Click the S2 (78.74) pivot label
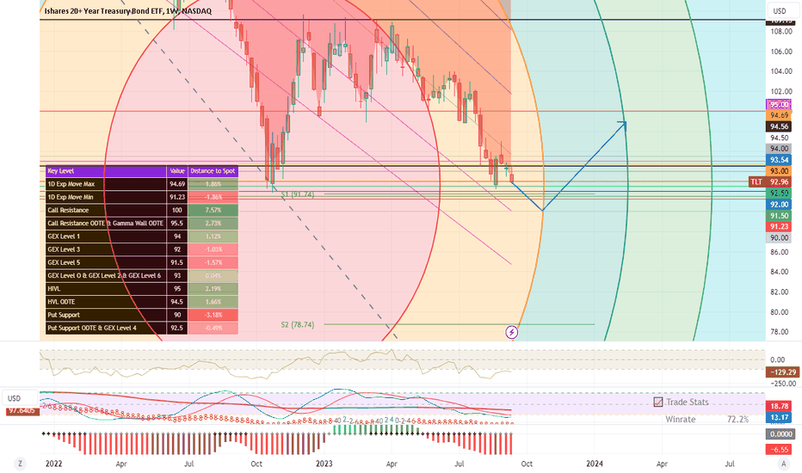This screenshot has width=802, height=473. tap(298, 325)
